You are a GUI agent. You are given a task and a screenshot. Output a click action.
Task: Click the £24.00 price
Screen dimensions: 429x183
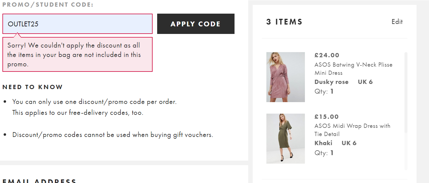tap(327, 55)
